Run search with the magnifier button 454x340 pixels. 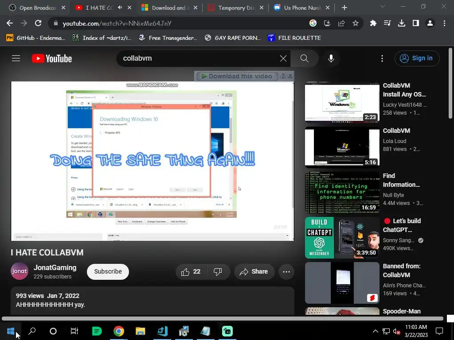click(304, 58)
